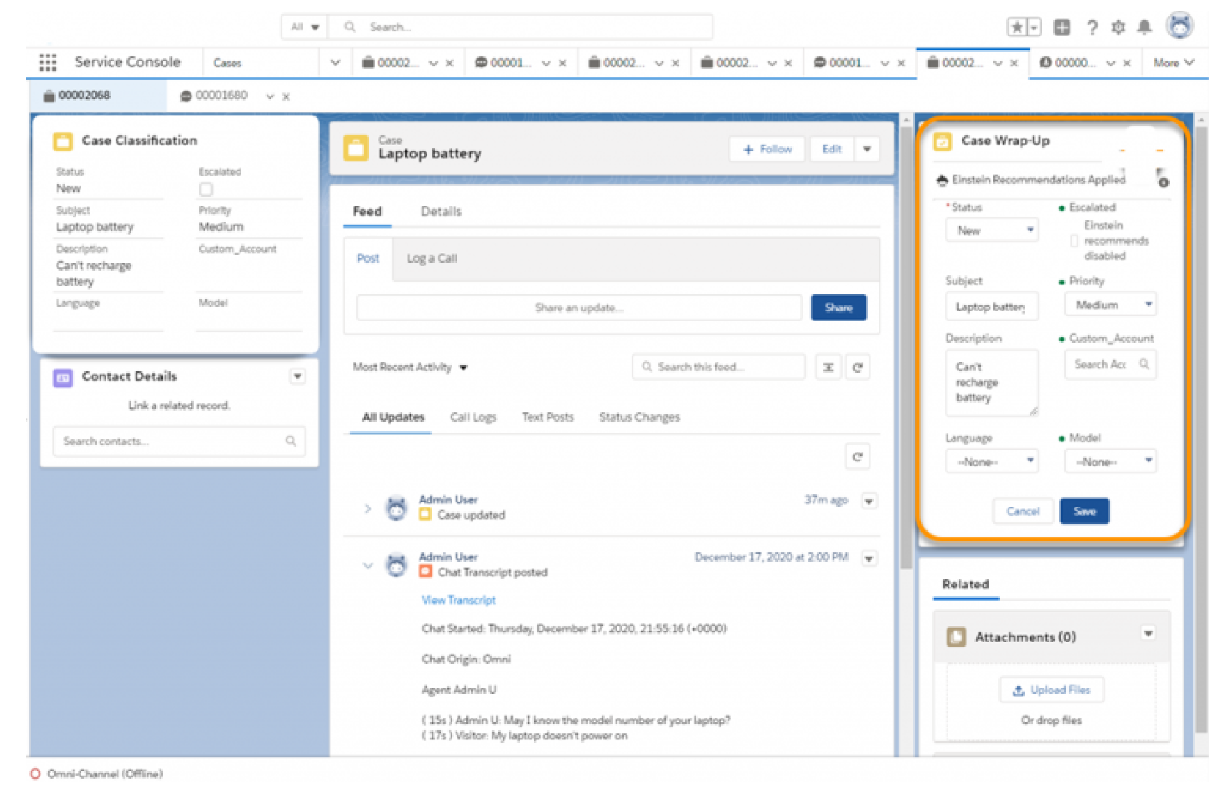The width and height of the screenshot is (1224, 793).
Task: Select the Text Posts filter
Action: point(547,417)
